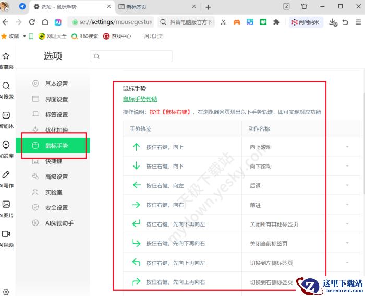Viewport: 365px width, 296px height.
Task: Open the 关闭所有其他标签页 dropdown
Action: click(x=347, y=224)
